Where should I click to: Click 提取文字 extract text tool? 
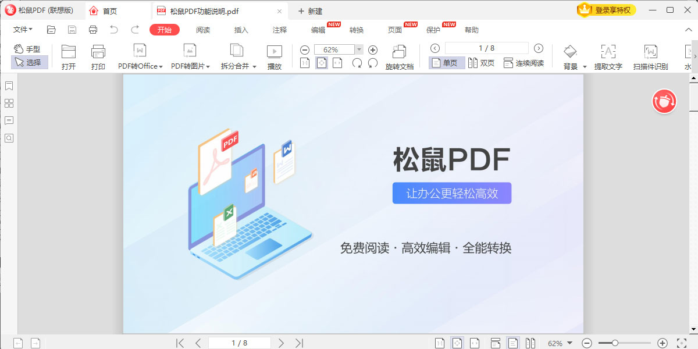(608, 58)
